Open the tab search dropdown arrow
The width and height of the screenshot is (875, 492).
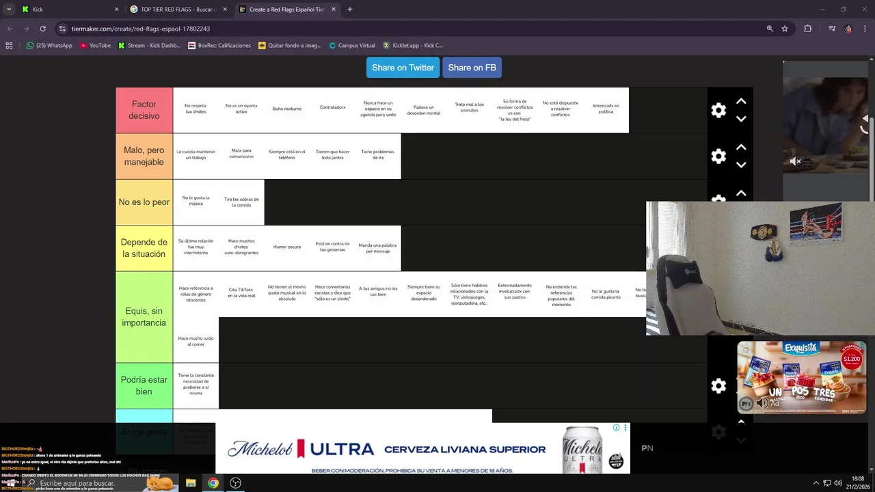pos(9,10)
